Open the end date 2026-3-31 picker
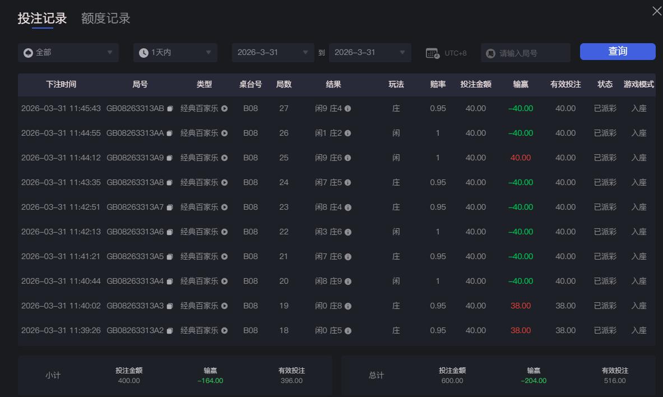 tap(370, 52)
